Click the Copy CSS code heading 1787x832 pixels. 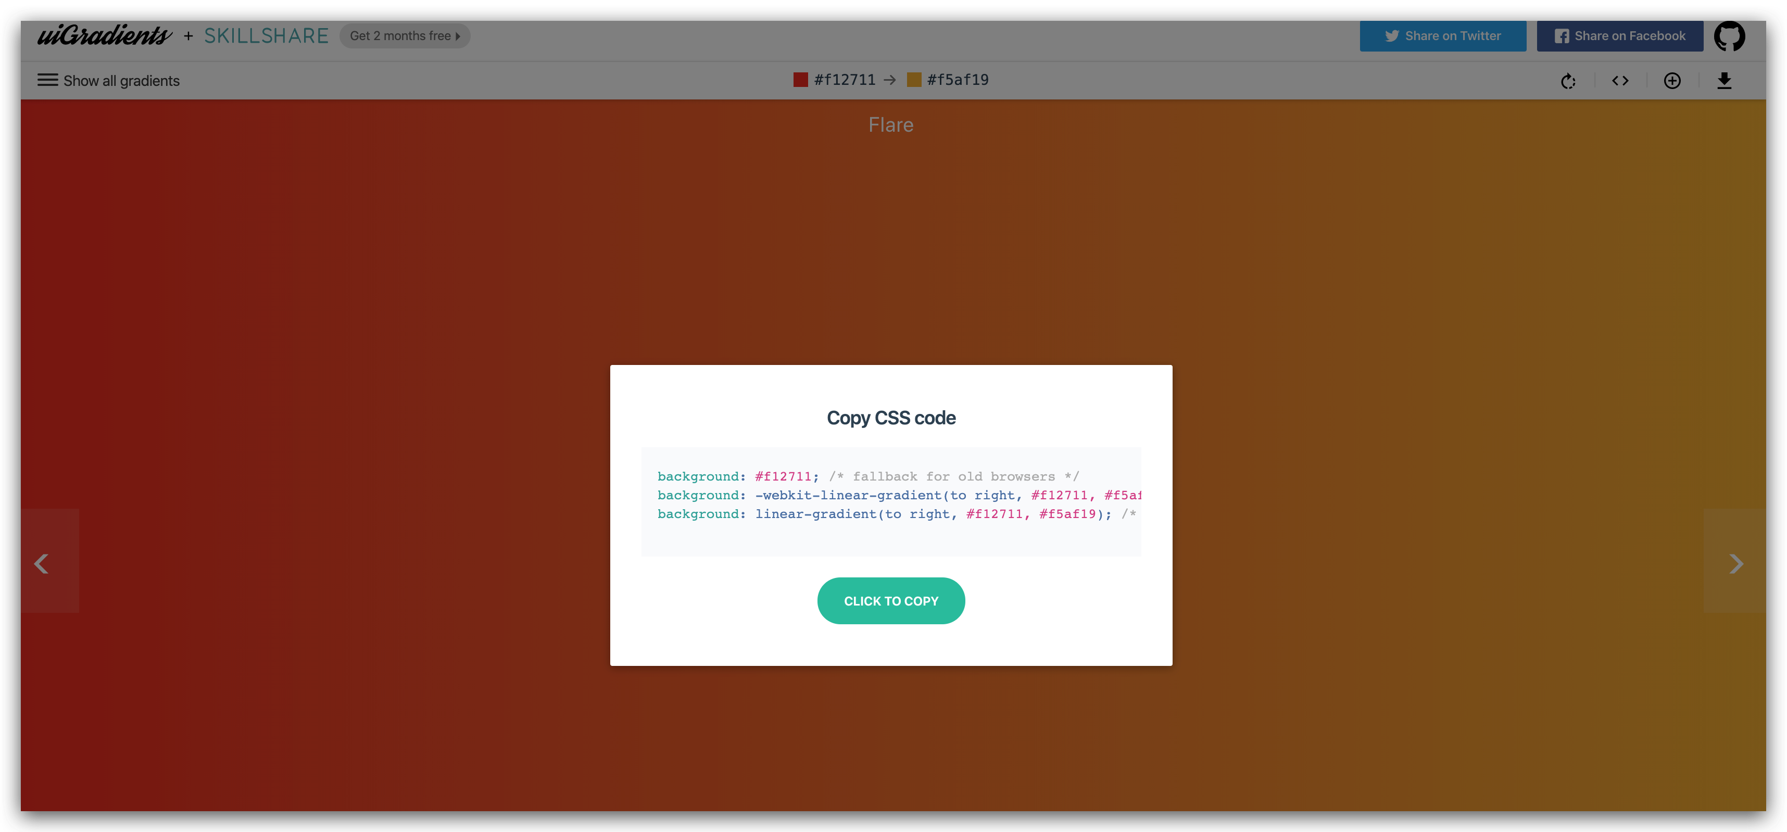(x=891, y=418)
